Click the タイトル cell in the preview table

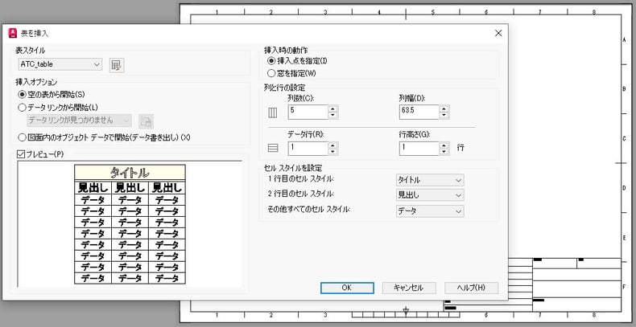(x=130, y=173)
